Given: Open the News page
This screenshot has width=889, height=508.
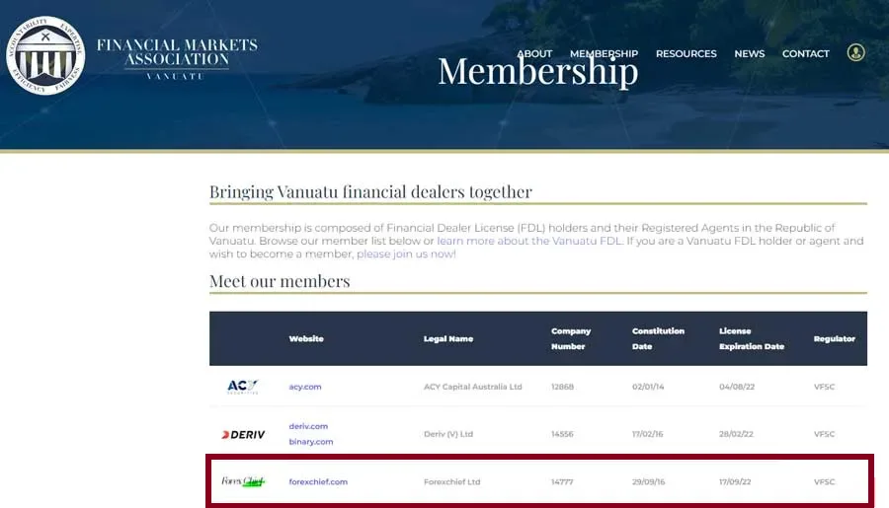Looking at the screenshot, I should (x=749, y=53).
